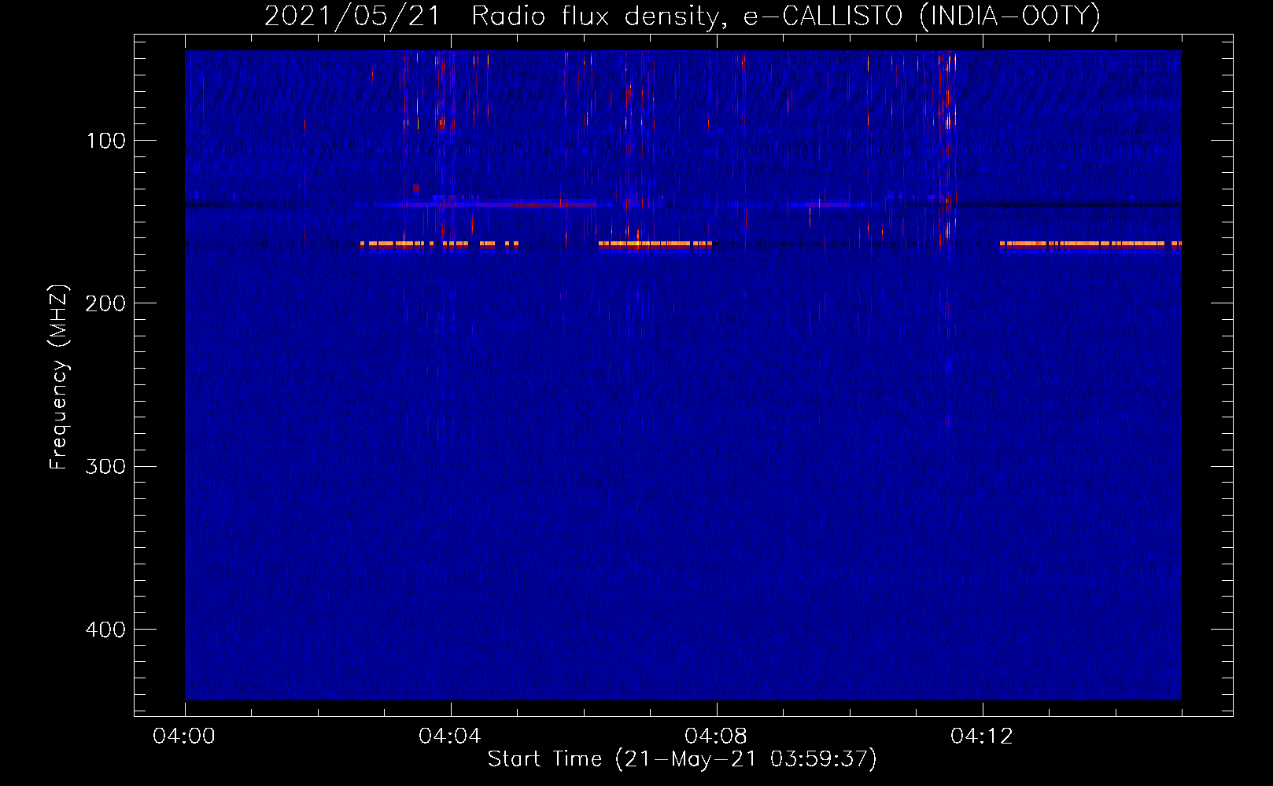Click the '04:08' time tick label
This screenshot has width=1273, height=786.
click(x=716, y=736)
